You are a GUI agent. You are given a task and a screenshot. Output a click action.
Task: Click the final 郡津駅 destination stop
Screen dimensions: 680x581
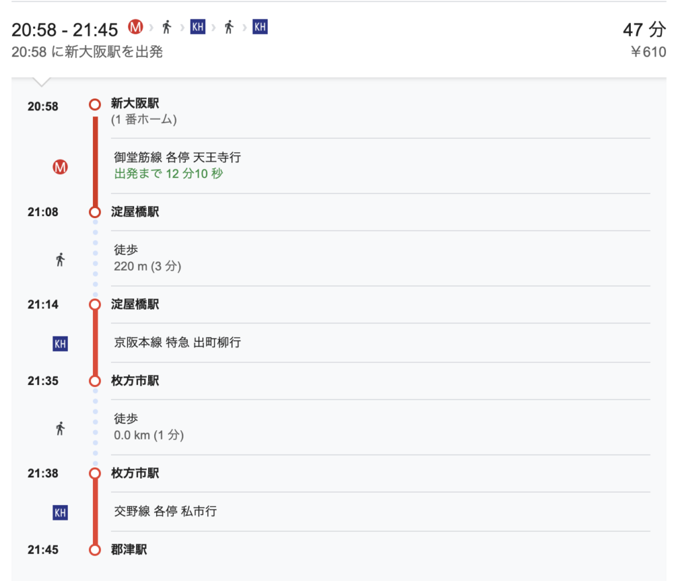pos(129,550)
